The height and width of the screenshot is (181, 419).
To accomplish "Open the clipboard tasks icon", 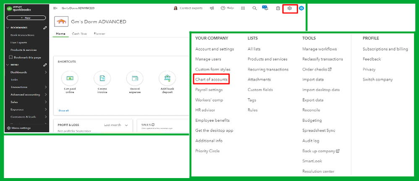I will point(278,8).
